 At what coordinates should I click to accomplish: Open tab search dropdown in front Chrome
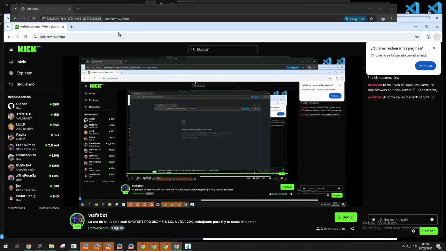pos(8,26)
